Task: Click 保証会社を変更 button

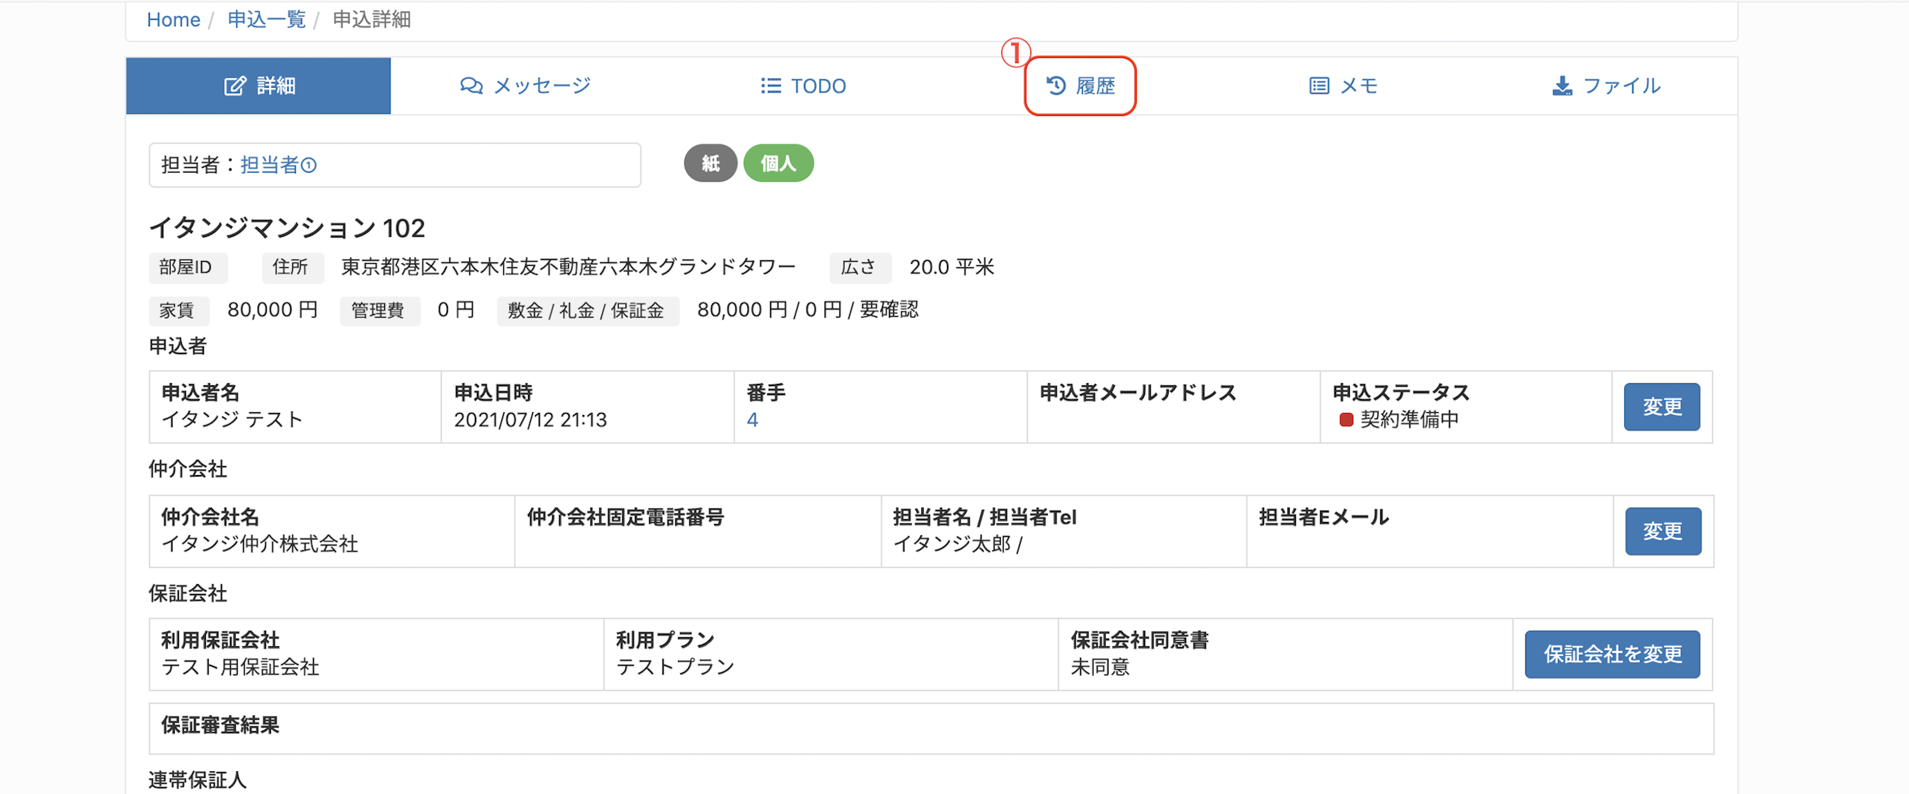Action: (1612, 654)
